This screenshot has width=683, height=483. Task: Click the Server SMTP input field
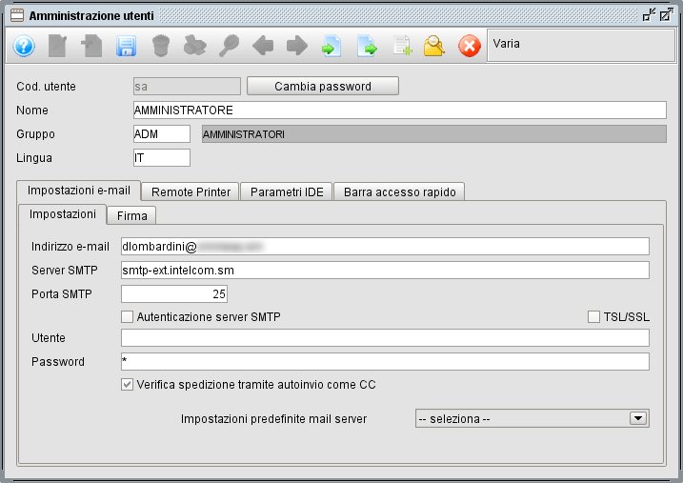385,271
